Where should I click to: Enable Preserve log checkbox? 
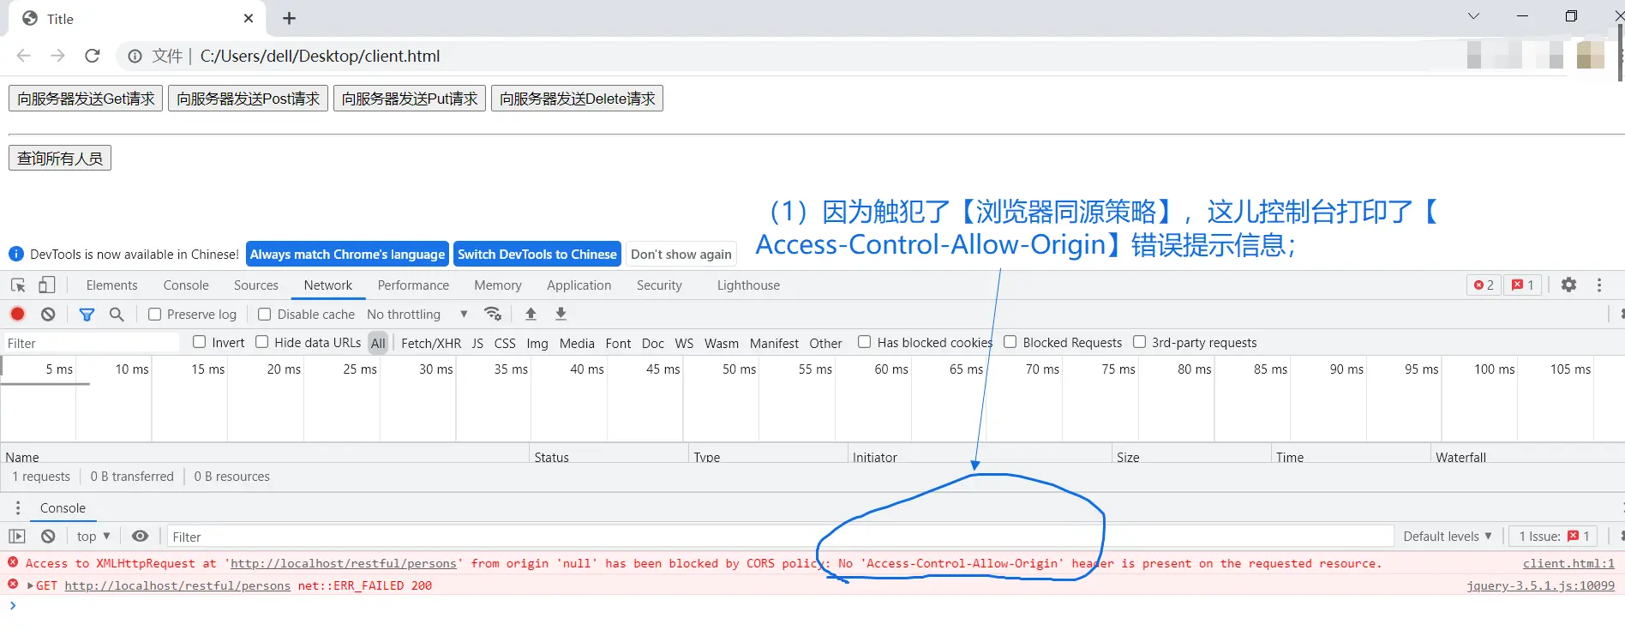[155, 315]
